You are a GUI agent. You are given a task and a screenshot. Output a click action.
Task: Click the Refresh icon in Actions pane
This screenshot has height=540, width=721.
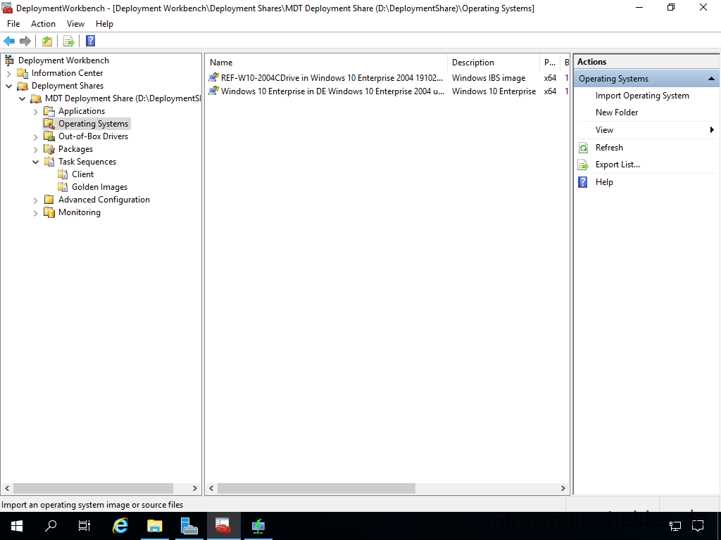coord(583,148)
